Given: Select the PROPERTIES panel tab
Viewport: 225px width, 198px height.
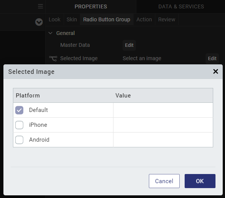Looking at the screenshot, I should click(91, 6).
